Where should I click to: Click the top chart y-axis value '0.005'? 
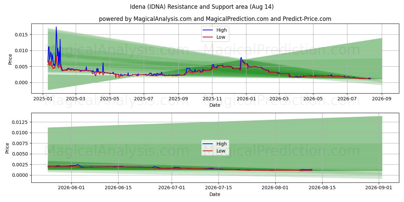click(x=22, y=67)
